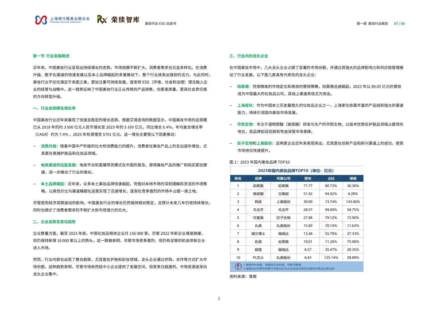Click the brand cell 可复美
This screenshot has height=309, width=438.
point(258,218)
